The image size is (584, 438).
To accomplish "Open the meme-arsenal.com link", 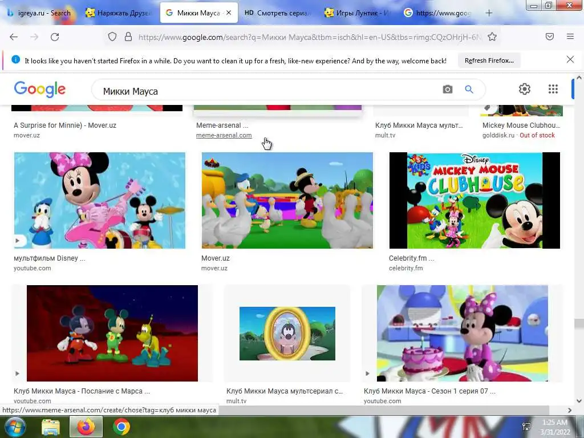I will (x=224, y=135).
